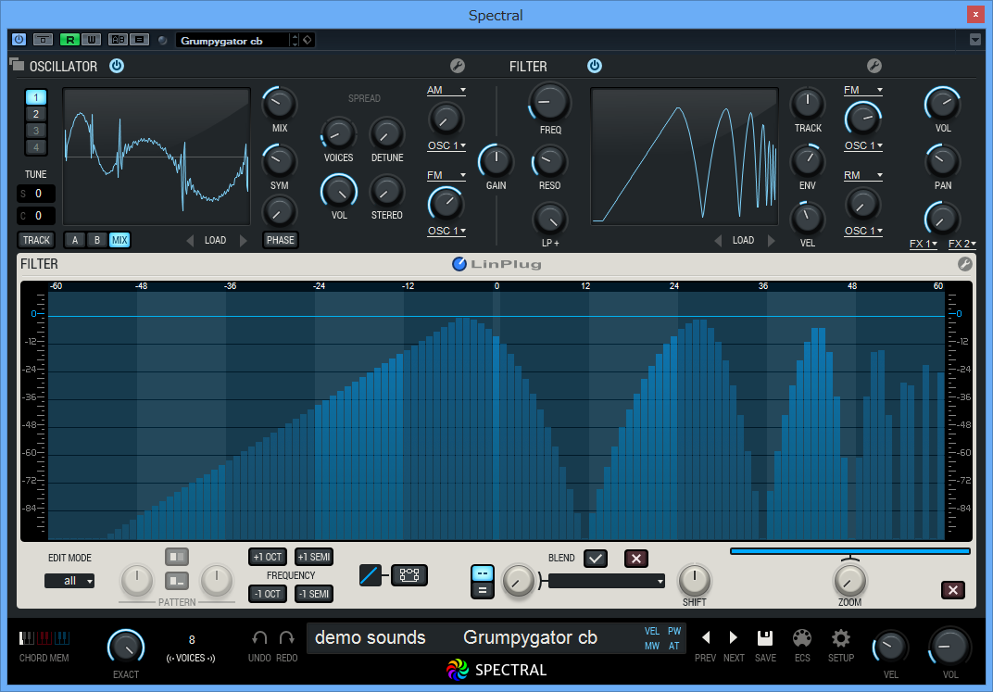Open wrench settings beside the upper FILTER power button

[x=874, y=66]
